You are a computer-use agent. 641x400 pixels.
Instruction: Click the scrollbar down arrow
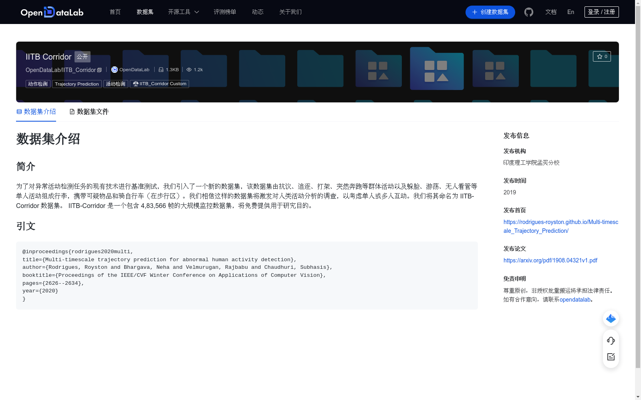[638, 397]
